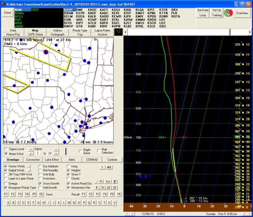
Task: Open the Precip Type tab
Action: [x=80, y=30]
